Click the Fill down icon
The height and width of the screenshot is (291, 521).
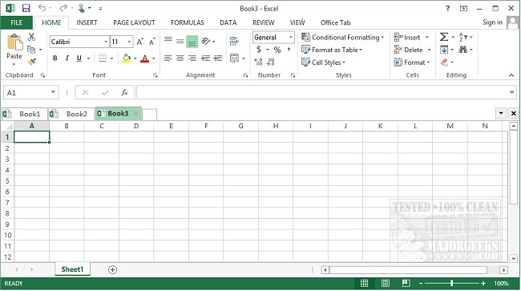(444, 50)
